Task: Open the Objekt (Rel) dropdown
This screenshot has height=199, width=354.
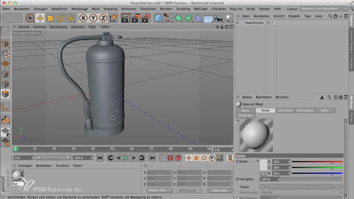Action: click(160, 190)
